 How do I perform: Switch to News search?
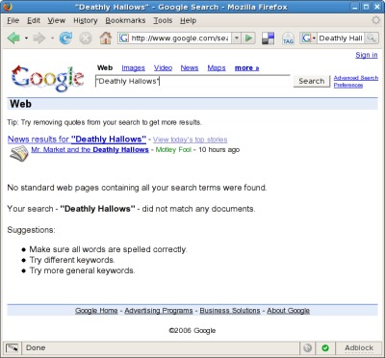click(190, 68)
